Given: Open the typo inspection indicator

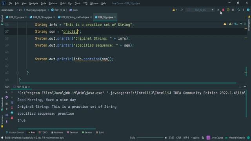Looking at the screenshot, I should [236, 24].
